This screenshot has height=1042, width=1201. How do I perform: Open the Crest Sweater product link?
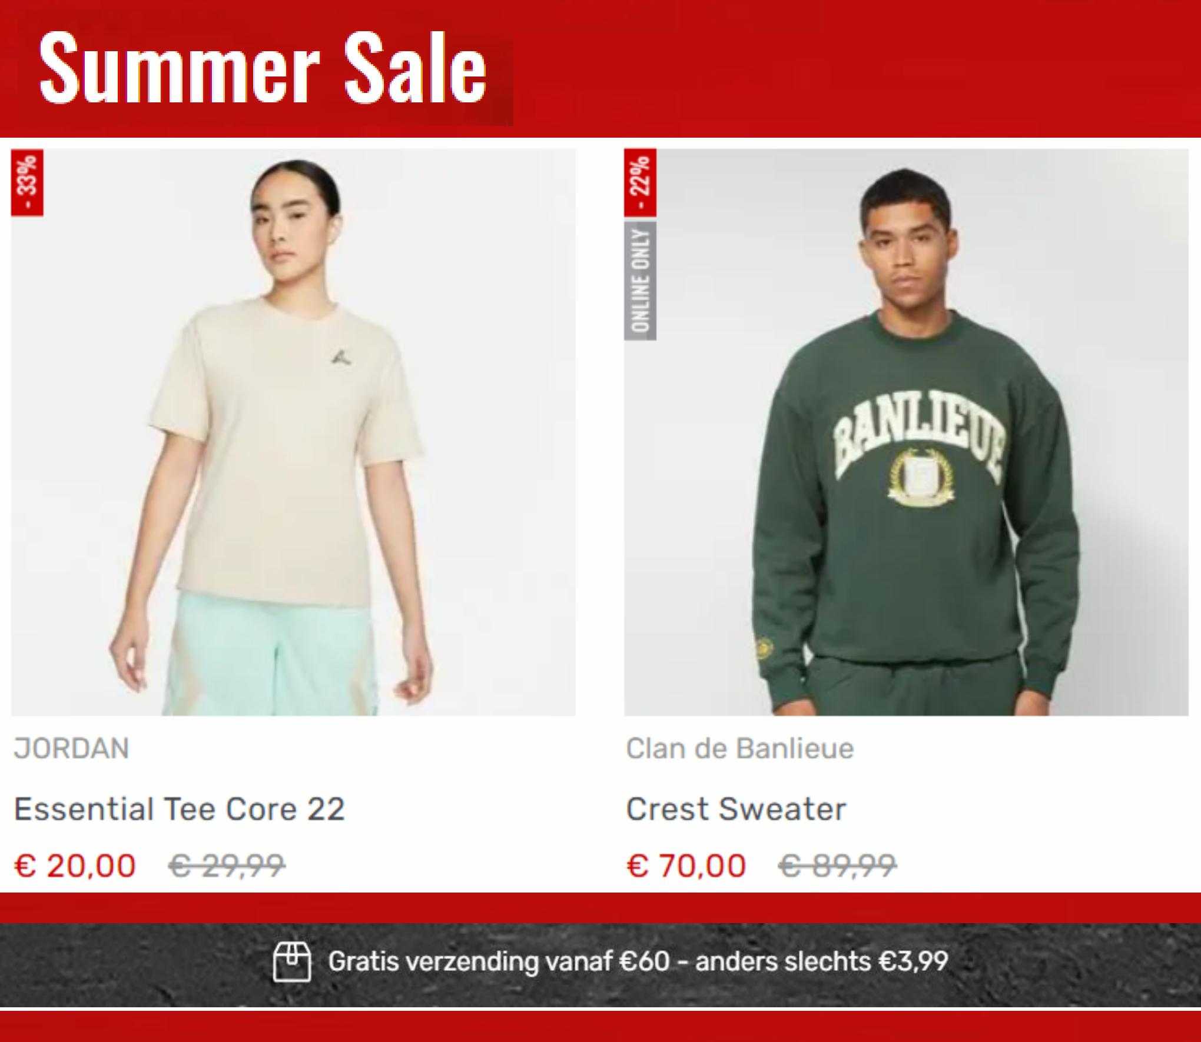tap(736, 809)
